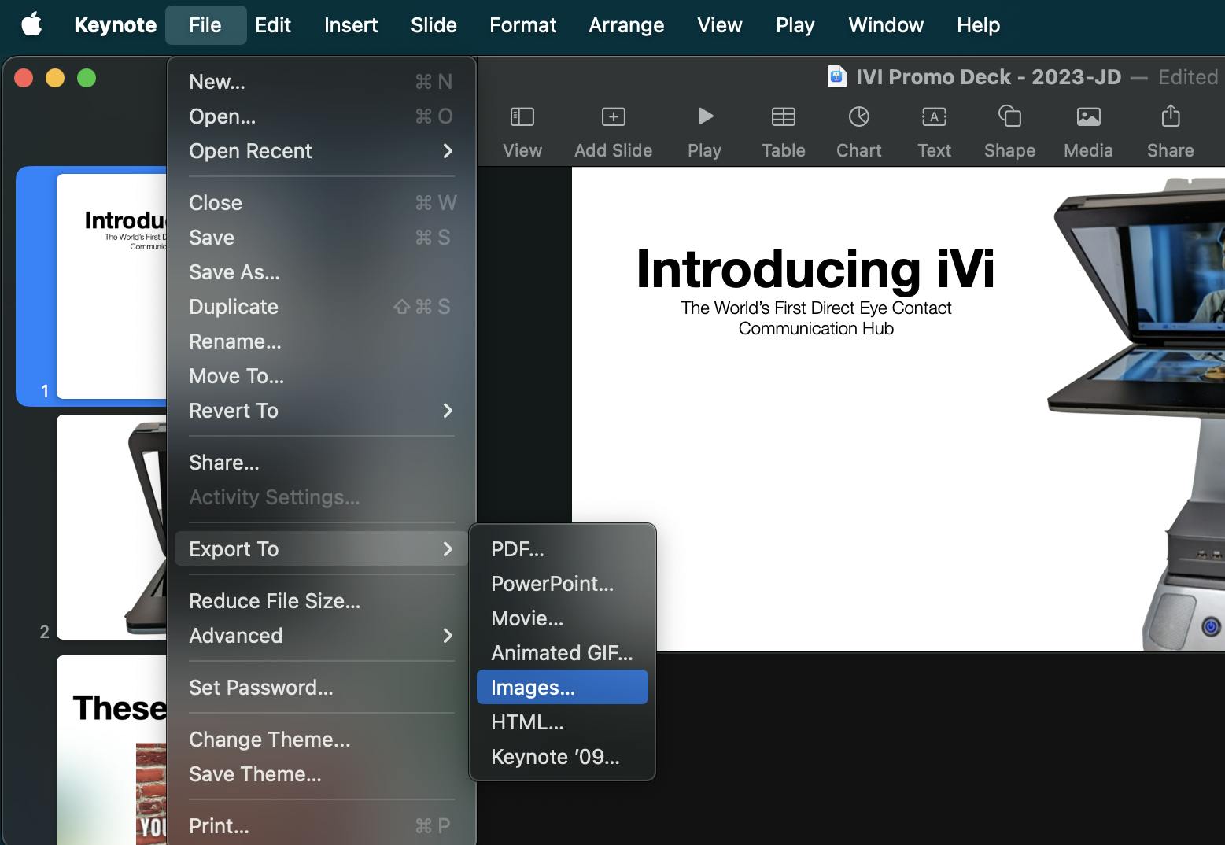Click the 'Edited' status label
The image size is (1225, 845).
1188,77
